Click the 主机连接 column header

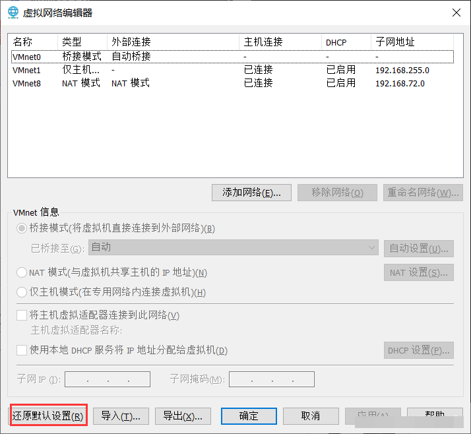click(280, 42)
